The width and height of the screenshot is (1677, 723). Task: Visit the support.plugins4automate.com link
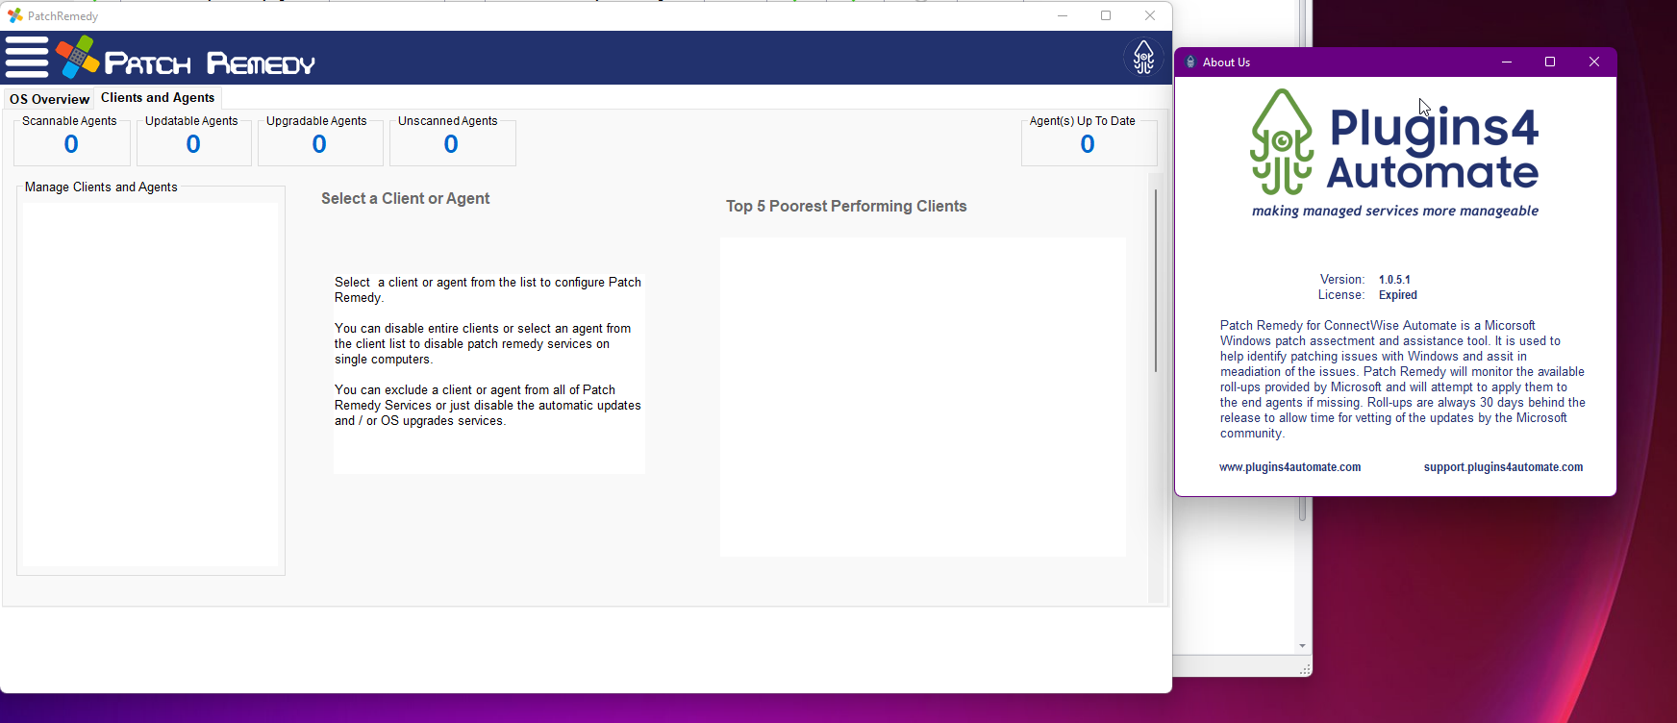[1503, 467]
